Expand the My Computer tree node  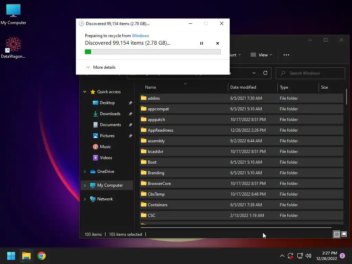pyautogui.click(x=85, y=185)
